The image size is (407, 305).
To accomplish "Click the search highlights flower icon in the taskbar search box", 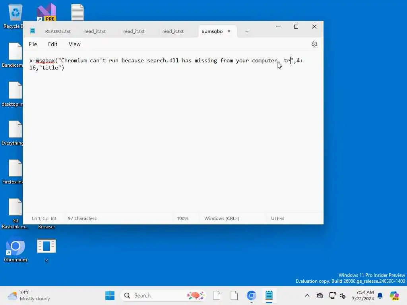I will 195,295.
